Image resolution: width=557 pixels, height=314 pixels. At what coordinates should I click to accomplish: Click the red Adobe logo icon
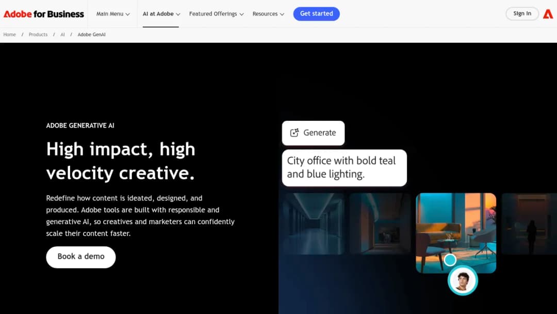[x=548, y=14]
